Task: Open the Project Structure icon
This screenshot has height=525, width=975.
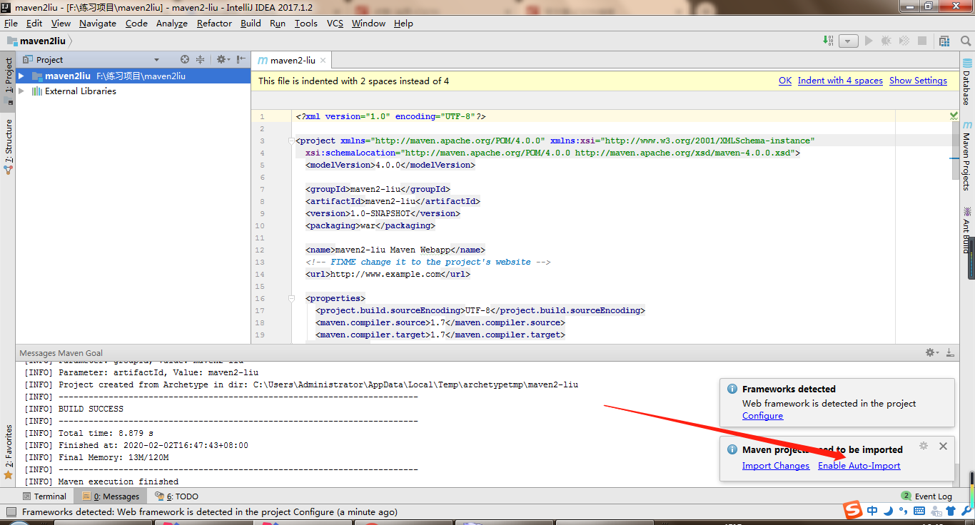Action: 944,41
